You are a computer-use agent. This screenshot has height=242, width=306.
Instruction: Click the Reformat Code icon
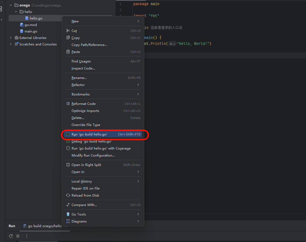point(68,104)
